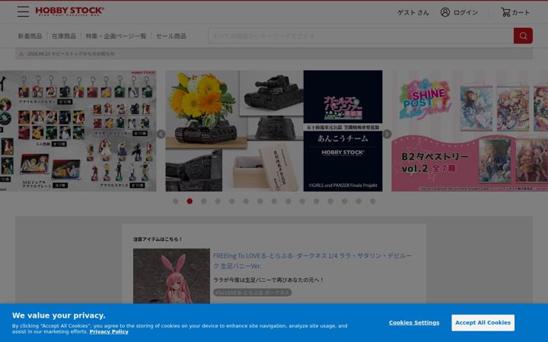The height and width of the screenshot is (342, 548).
Task: Select the fifth carousel pagination dot
Action: pyautogui.click(x=231, y=201)
